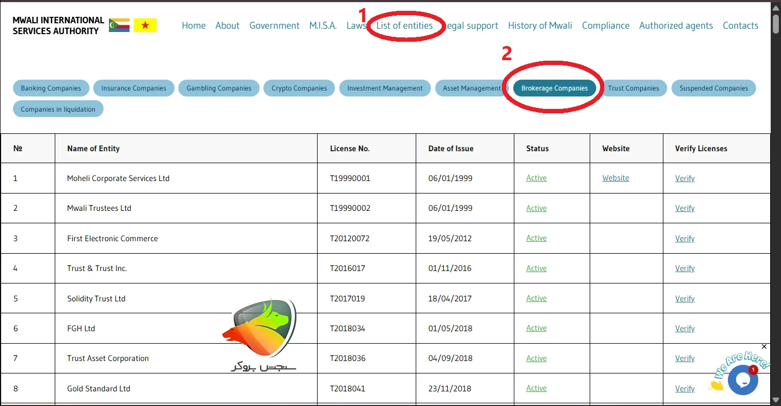
Task: Click the Gambling Companies button
Action: click(x=219, y=88)
